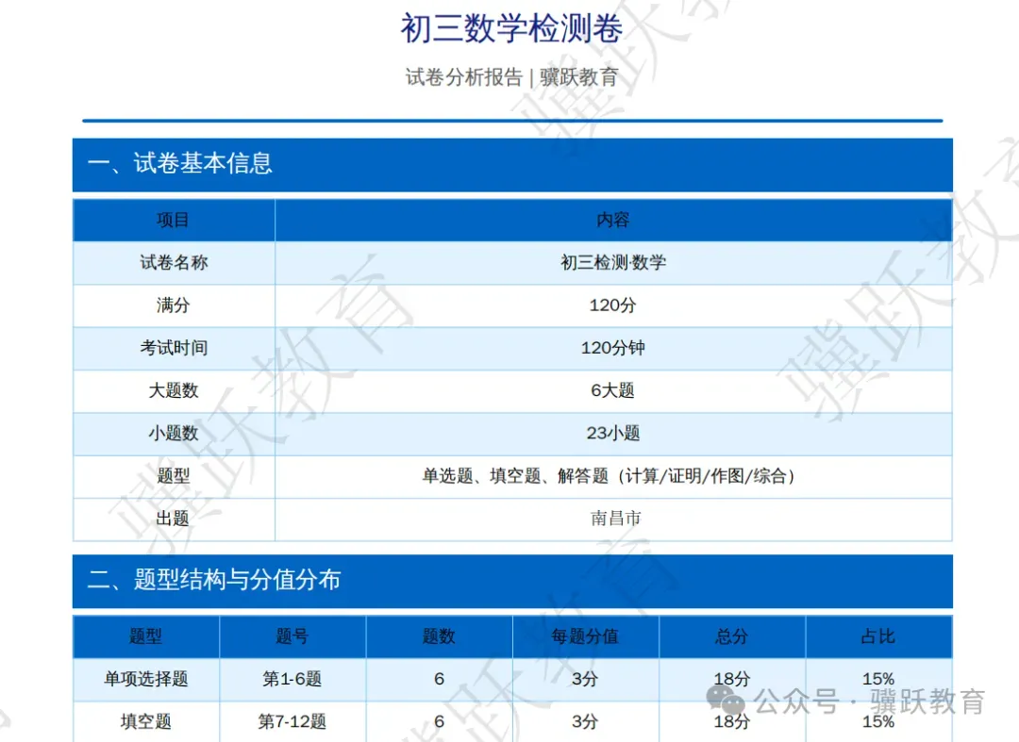Select the 出题 row label
1019x742 pixels.
(173, 519)
